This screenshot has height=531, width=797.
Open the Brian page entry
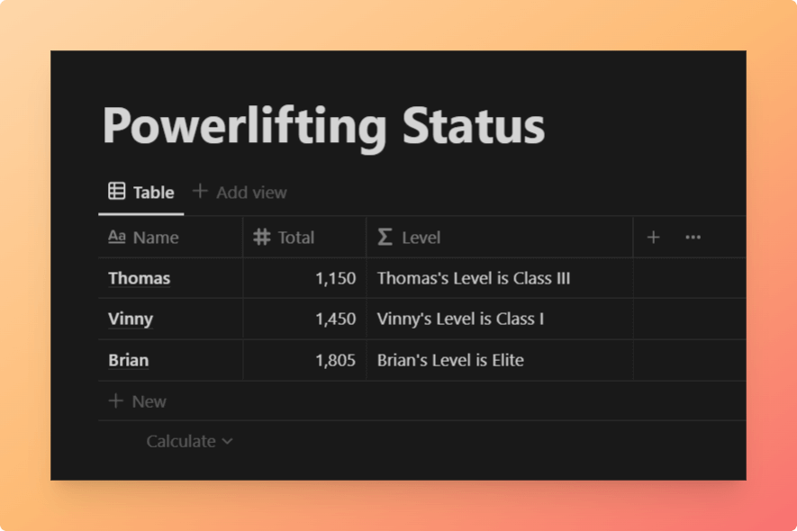(129, 360)
